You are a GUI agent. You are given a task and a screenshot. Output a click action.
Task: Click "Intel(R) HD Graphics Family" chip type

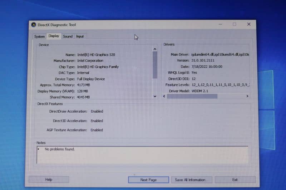pyautogui.click(x=98, y=67)
